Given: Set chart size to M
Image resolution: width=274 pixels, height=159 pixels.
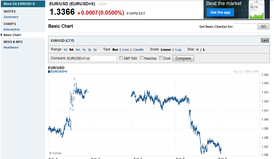Looking at the screenshot, I should coord(197,50).
